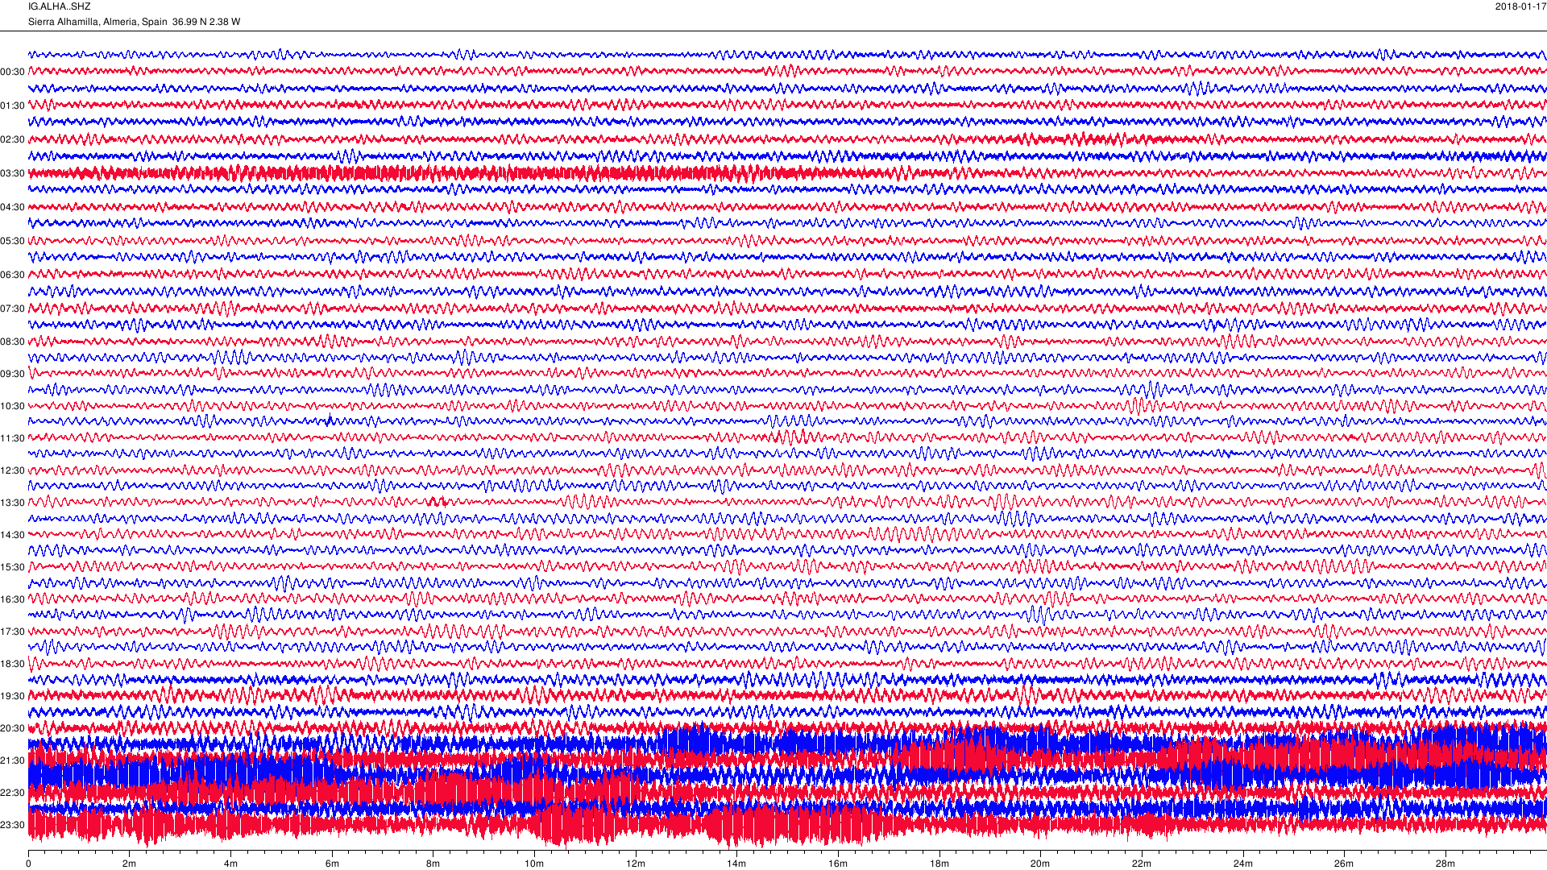Viewport: 1547px width, 870px height.
Task: Click the 14m axis tick label
Action: coord(736,864)
